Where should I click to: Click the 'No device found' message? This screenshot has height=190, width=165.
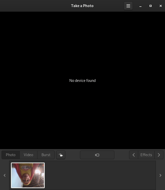click(82, 81)
